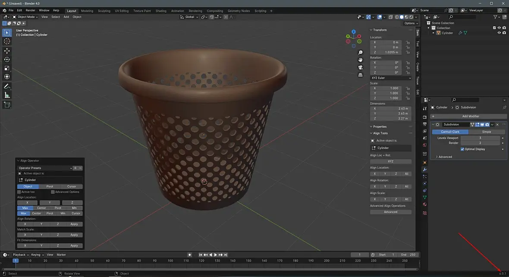Open the Render menu
509x277 pixels.
[30, 10]
